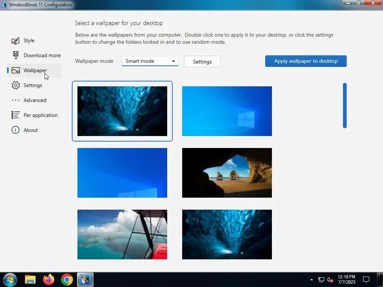383x287 pixels.
Task: Click the Per application list icon
Action: pos(15,115)
